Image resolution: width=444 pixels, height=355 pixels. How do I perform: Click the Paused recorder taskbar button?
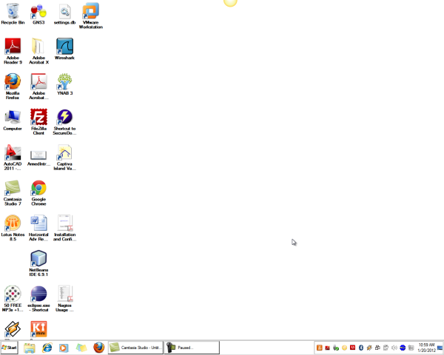click(x=192, y=347)
